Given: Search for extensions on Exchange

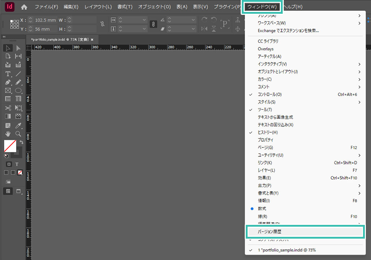Looking at the screenshot, I should 288,31.
